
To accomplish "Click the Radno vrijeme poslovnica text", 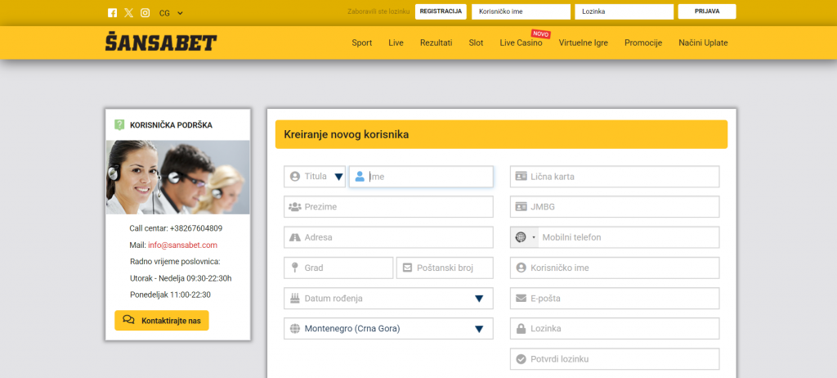I will (x=175, y=262).
